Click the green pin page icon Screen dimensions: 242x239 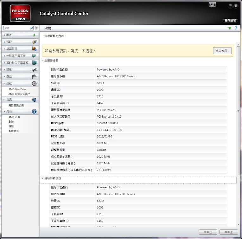pos(229,28)
